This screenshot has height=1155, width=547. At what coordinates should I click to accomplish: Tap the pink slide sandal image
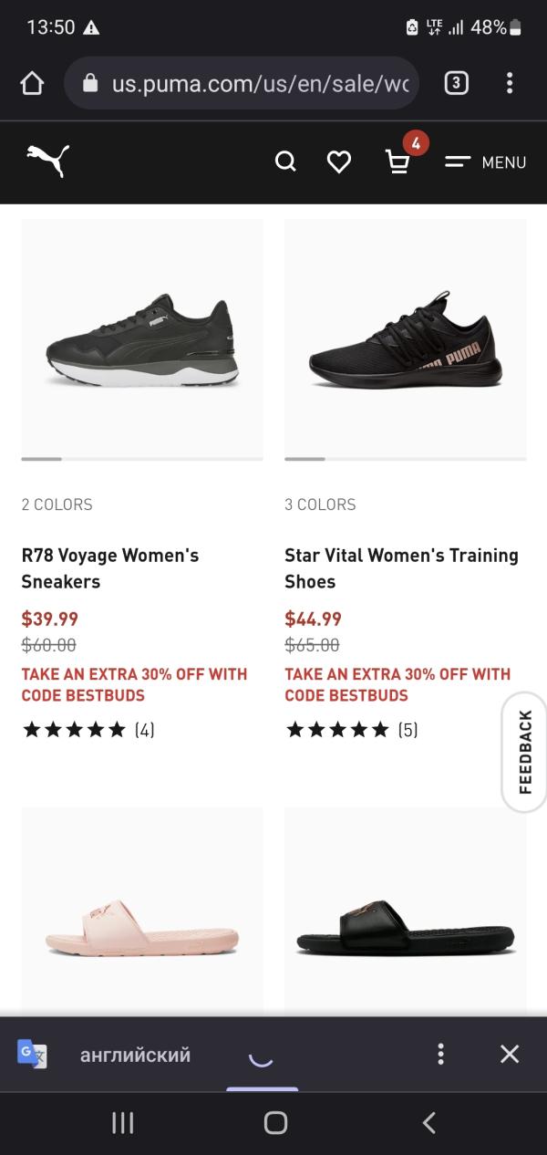142,931
